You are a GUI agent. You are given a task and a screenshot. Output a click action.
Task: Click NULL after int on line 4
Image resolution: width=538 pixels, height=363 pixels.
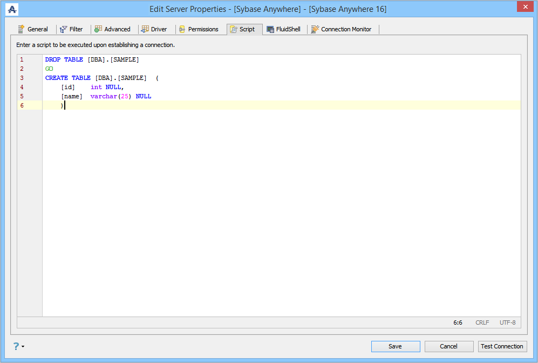pos(113,87)
